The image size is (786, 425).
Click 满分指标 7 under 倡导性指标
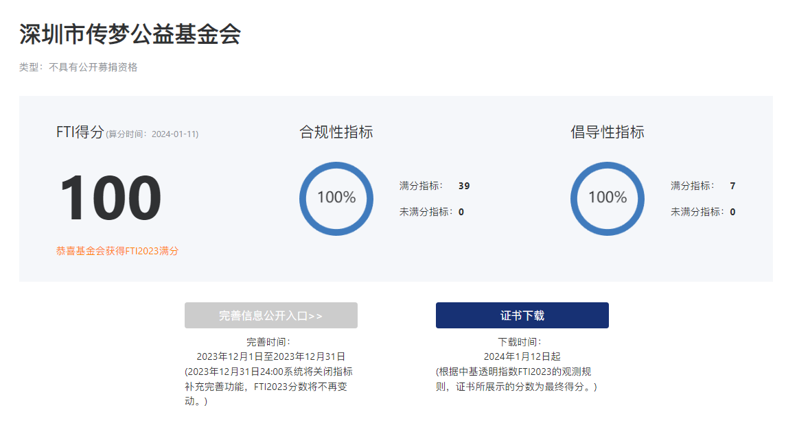coord(703,186)
